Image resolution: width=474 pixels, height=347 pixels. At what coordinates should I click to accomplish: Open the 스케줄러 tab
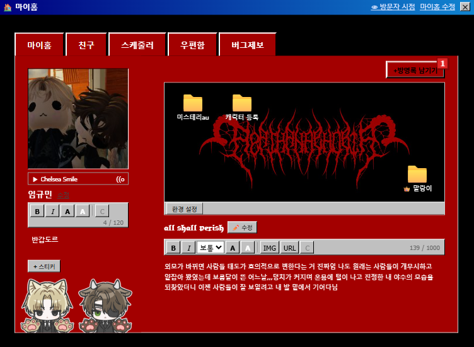point(137,45)
